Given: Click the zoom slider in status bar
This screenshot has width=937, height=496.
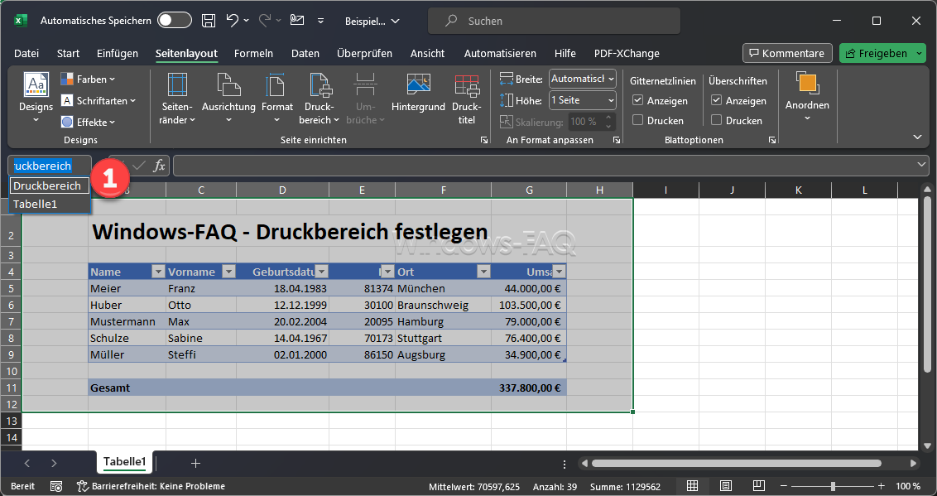Looking at the screenshot, I should click(833, 486).
